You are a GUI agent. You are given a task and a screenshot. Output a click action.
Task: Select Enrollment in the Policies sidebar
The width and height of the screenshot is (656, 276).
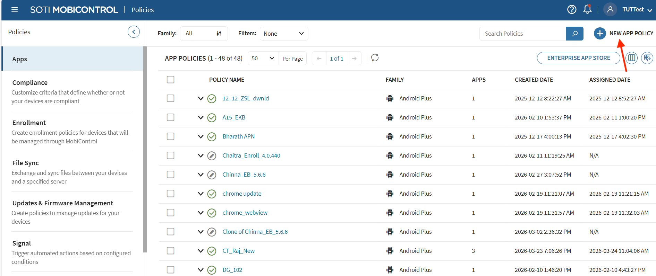(x=29, y=123)
